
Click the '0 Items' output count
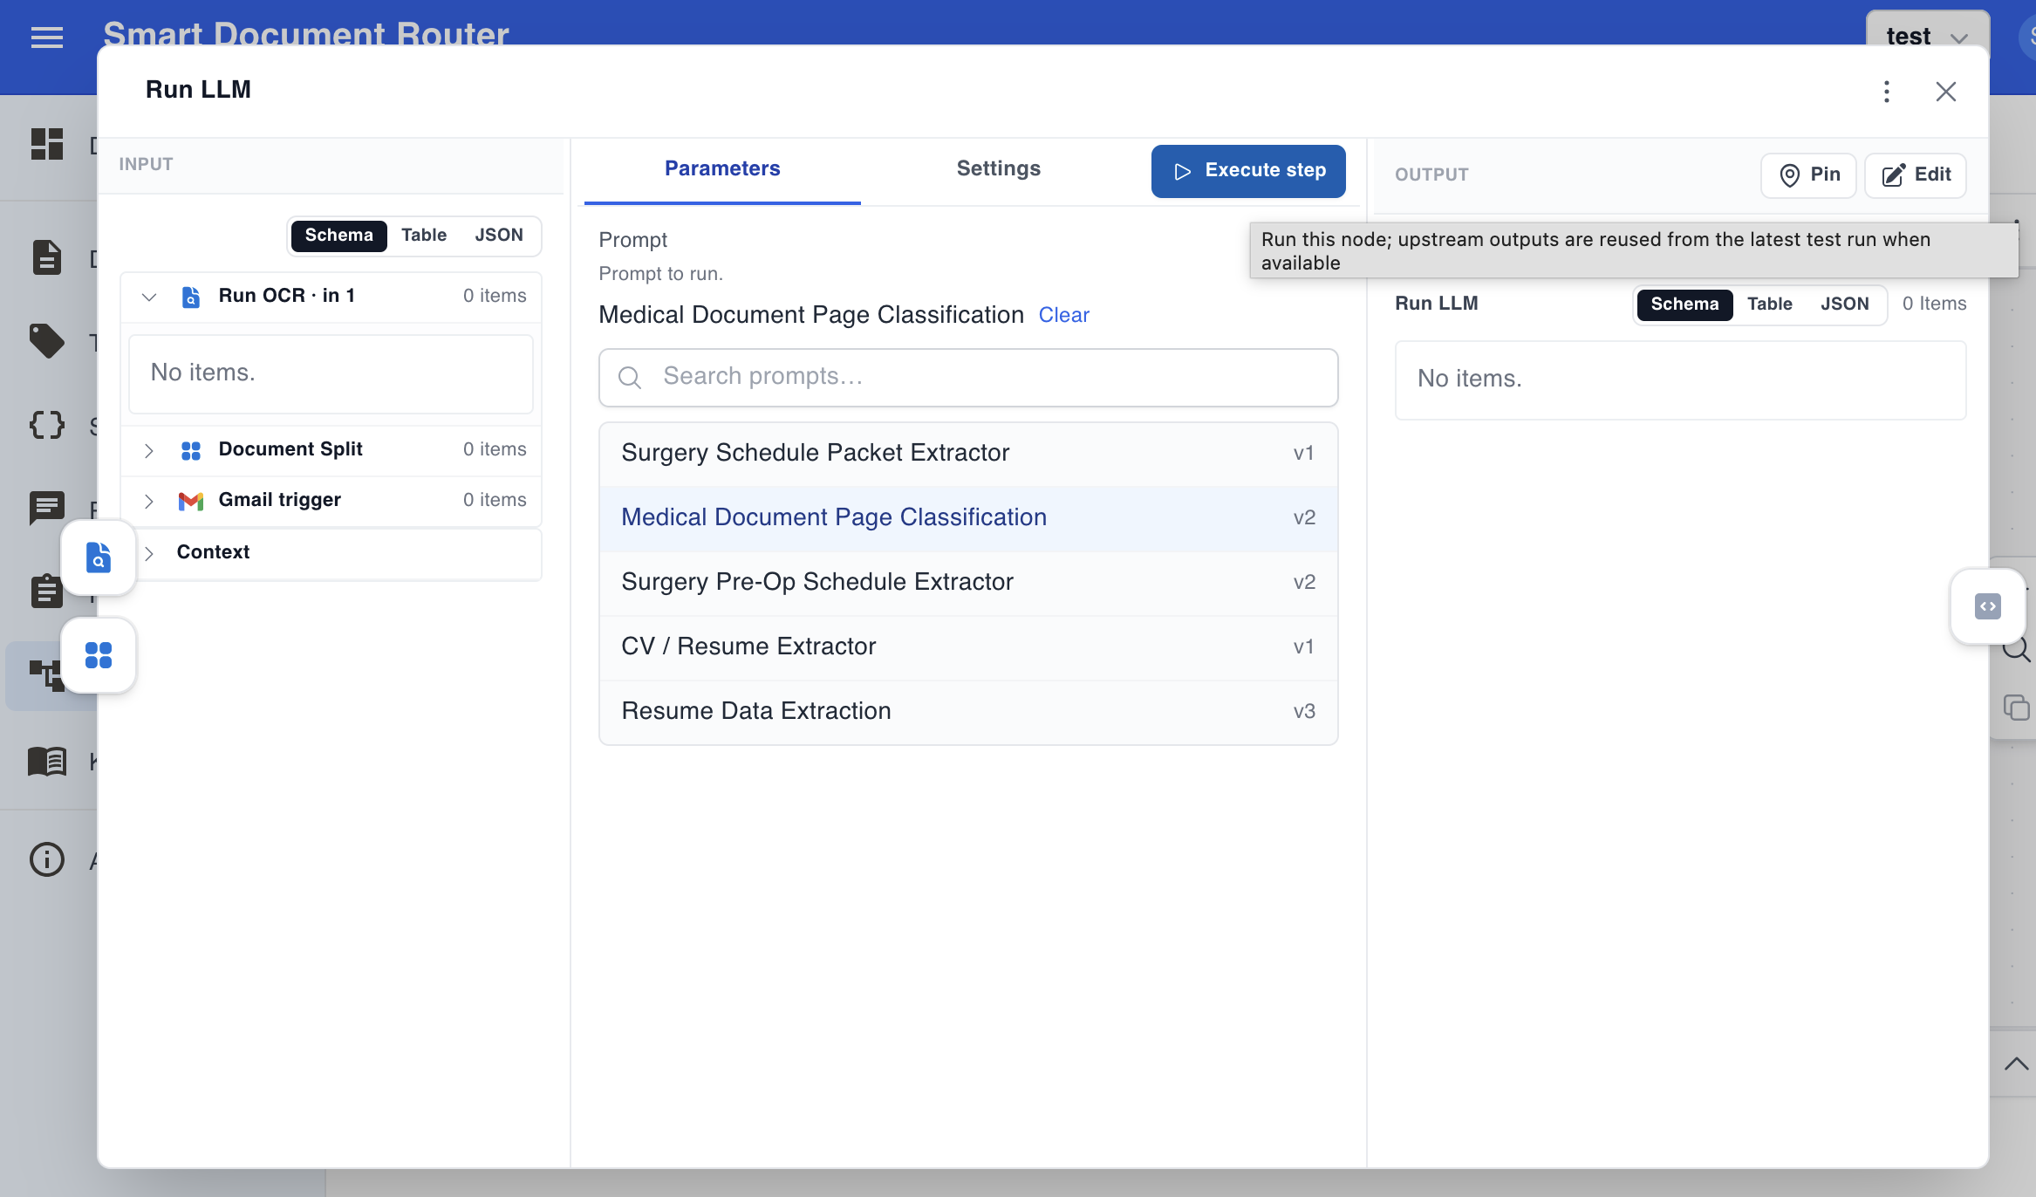1935,304
